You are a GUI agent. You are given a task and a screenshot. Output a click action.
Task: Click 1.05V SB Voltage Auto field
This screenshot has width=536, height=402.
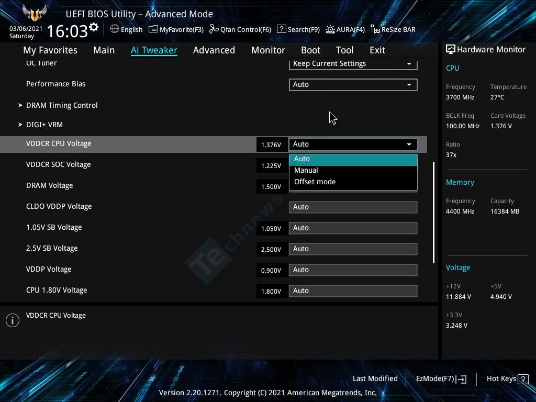353,228
